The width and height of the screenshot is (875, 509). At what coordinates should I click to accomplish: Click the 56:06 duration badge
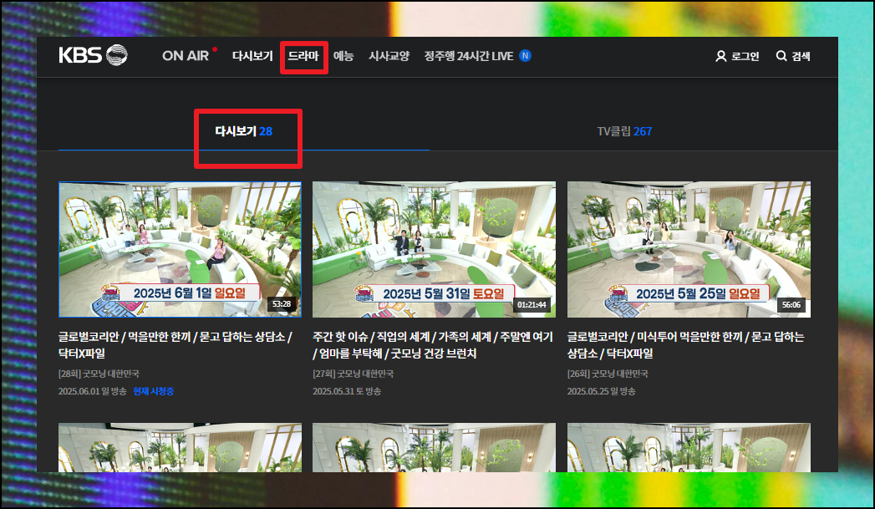[791, 305]
